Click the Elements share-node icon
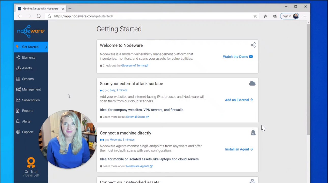Screen dimensions: 328x183 [x=18, y=57]
